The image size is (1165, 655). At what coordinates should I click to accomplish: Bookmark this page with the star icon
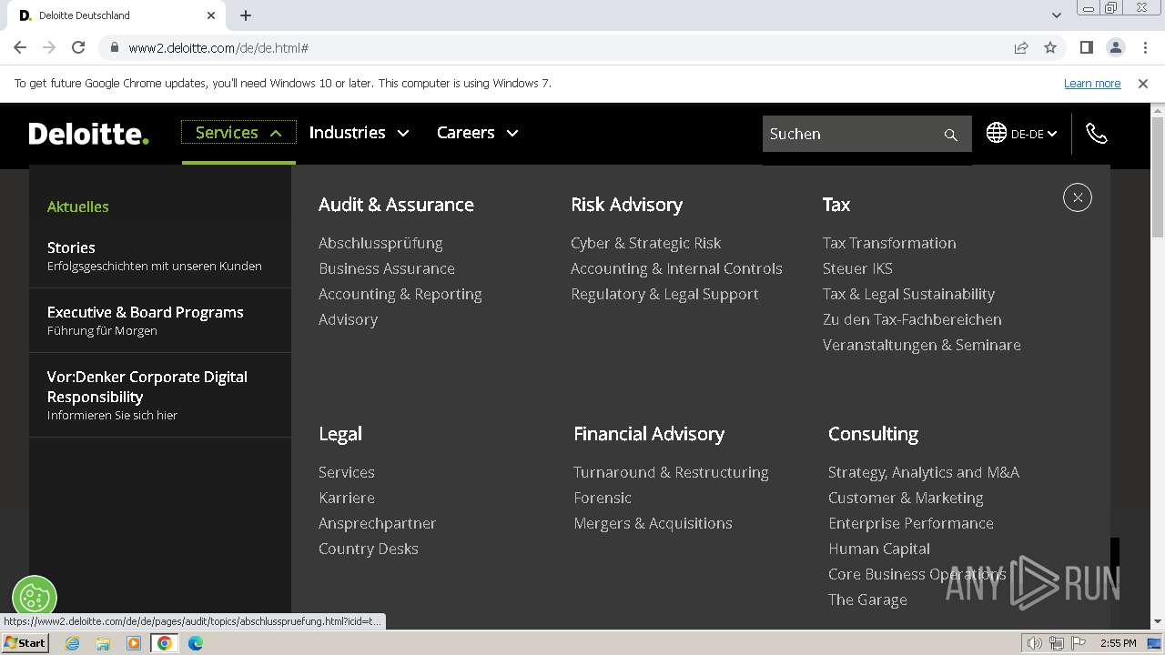click(x=1050, y=47)
